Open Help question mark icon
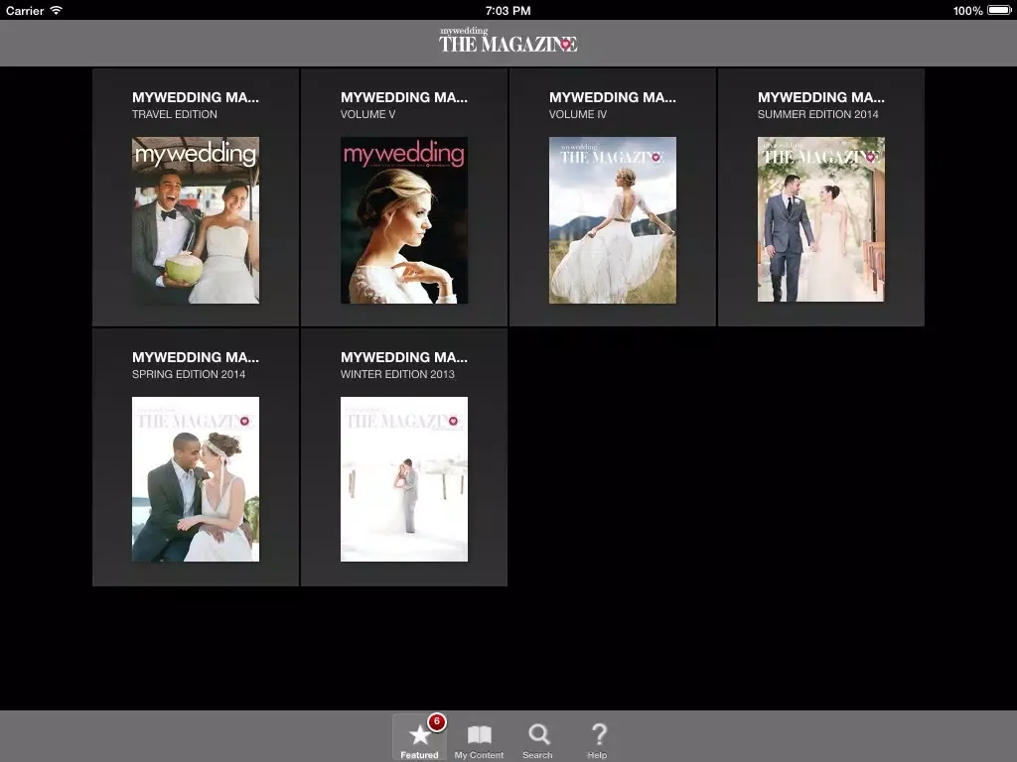Screen dimensions: 1017x762 (599, 734)
